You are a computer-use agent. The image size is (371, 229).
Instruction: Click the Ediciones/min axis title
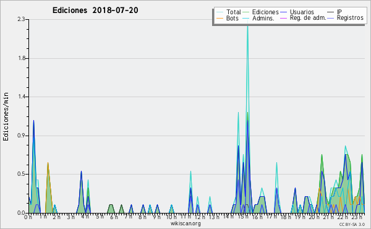point(6,116)
